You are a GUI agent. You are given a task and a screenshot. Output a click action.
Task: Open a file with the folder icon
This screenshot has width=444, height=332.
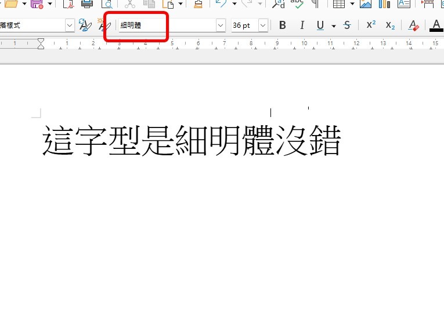12,3
